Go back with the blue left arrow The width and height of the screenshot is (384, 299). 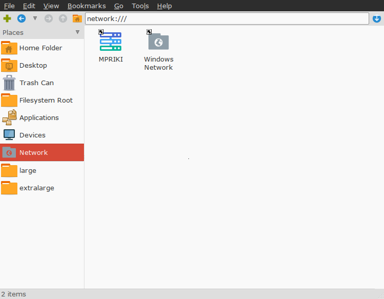[22, 18]
